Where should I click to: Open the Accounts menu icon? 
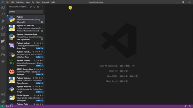[3, 94]
